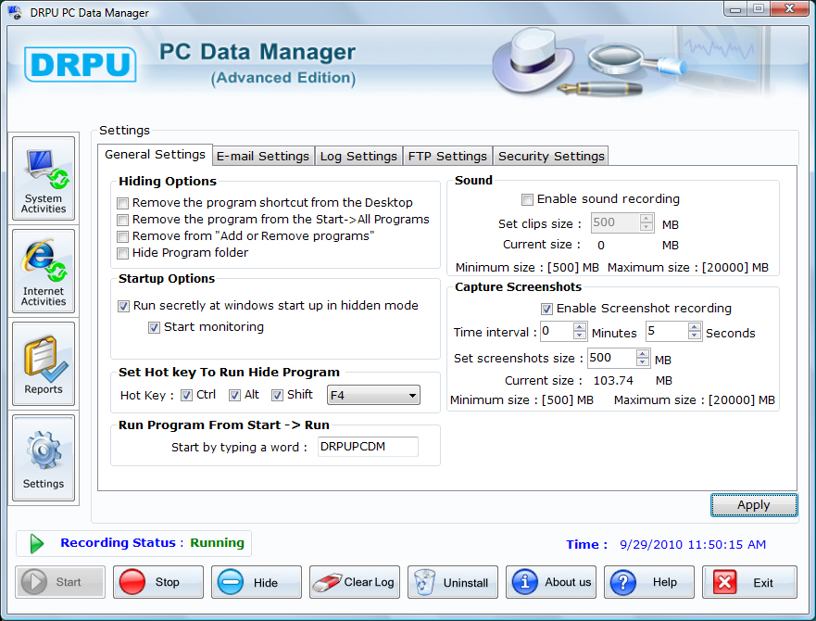The height and width of the screenshot is (621, 816).
Task: Enable Remove the program shortcut from Desktop
Action: pyautogui.click(x=123, y=203)
